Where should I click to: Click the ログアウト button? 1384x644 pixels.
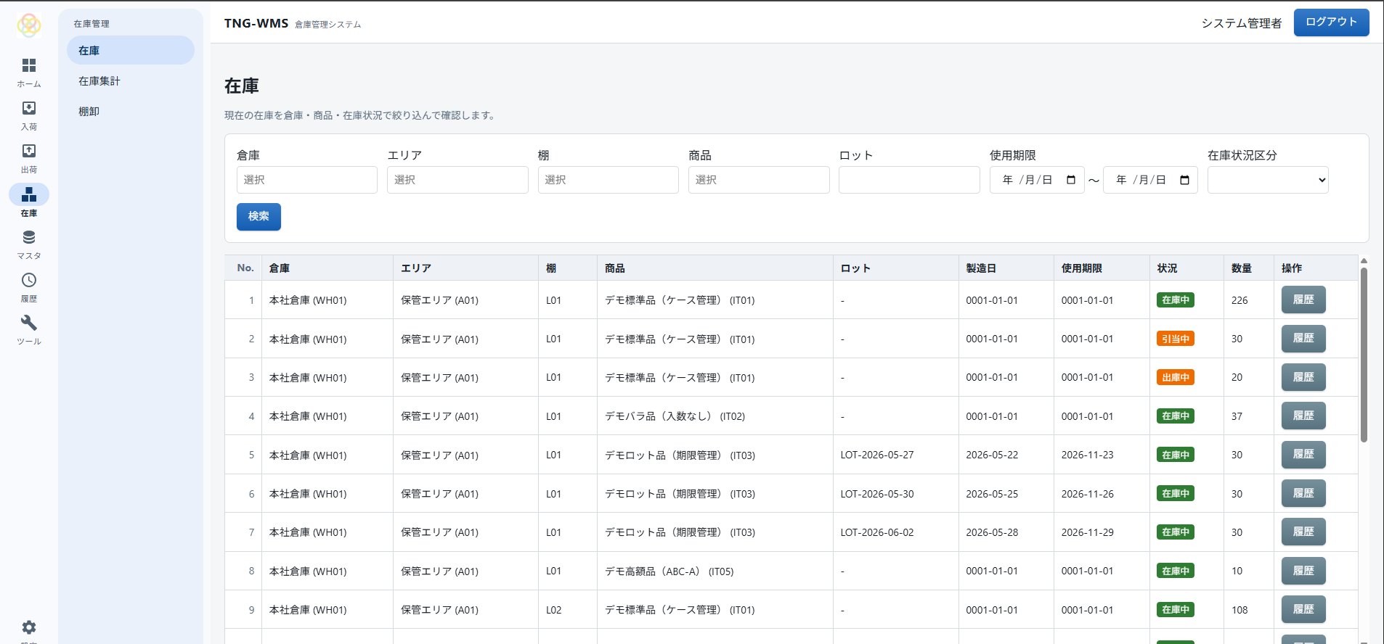tap(1331, 22)
